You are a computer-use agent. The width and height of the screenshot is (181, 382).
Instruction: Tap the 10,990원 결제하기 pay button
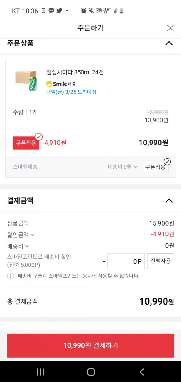(91, 346)
